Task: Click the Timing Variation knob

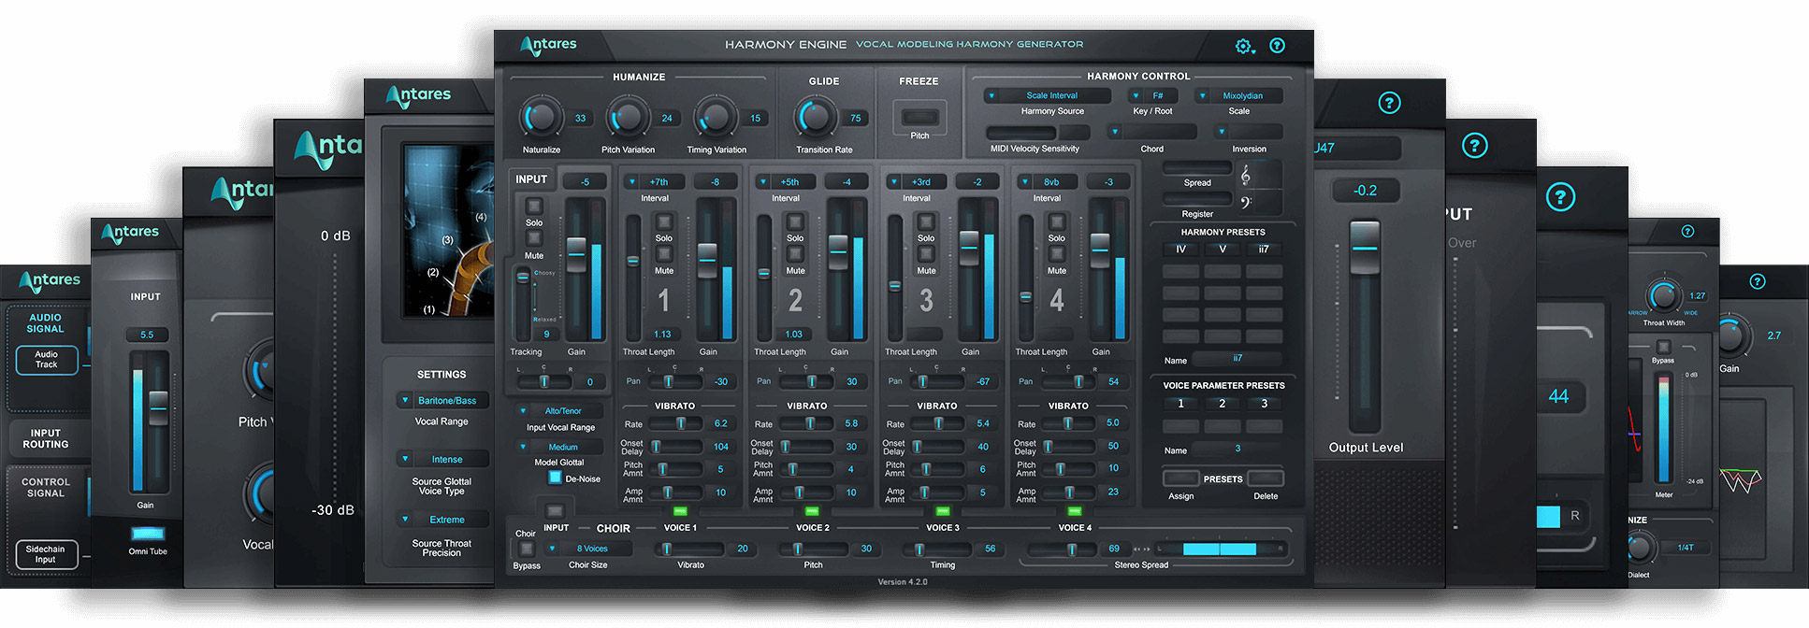Action: (x=716, y=118)
